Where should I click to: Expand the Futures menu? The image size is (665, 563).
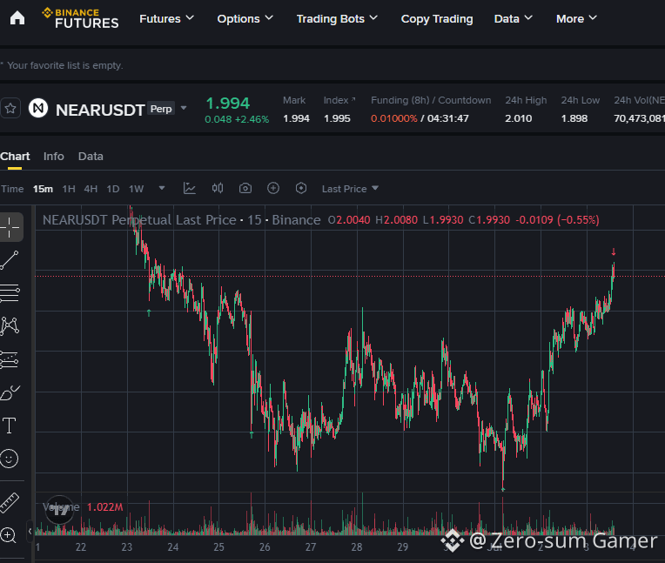click(166, 18)
